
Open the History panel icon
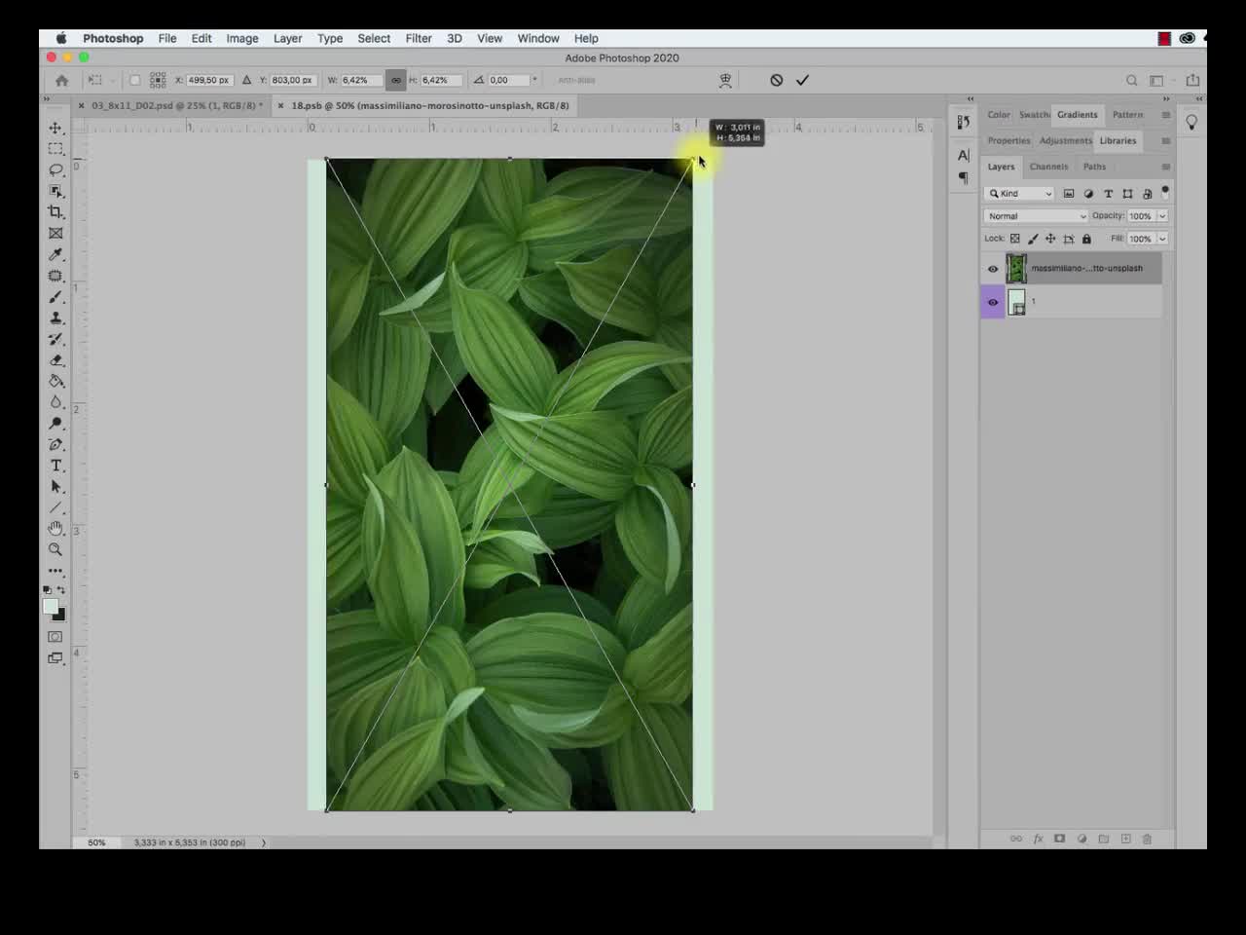point(964,123)
